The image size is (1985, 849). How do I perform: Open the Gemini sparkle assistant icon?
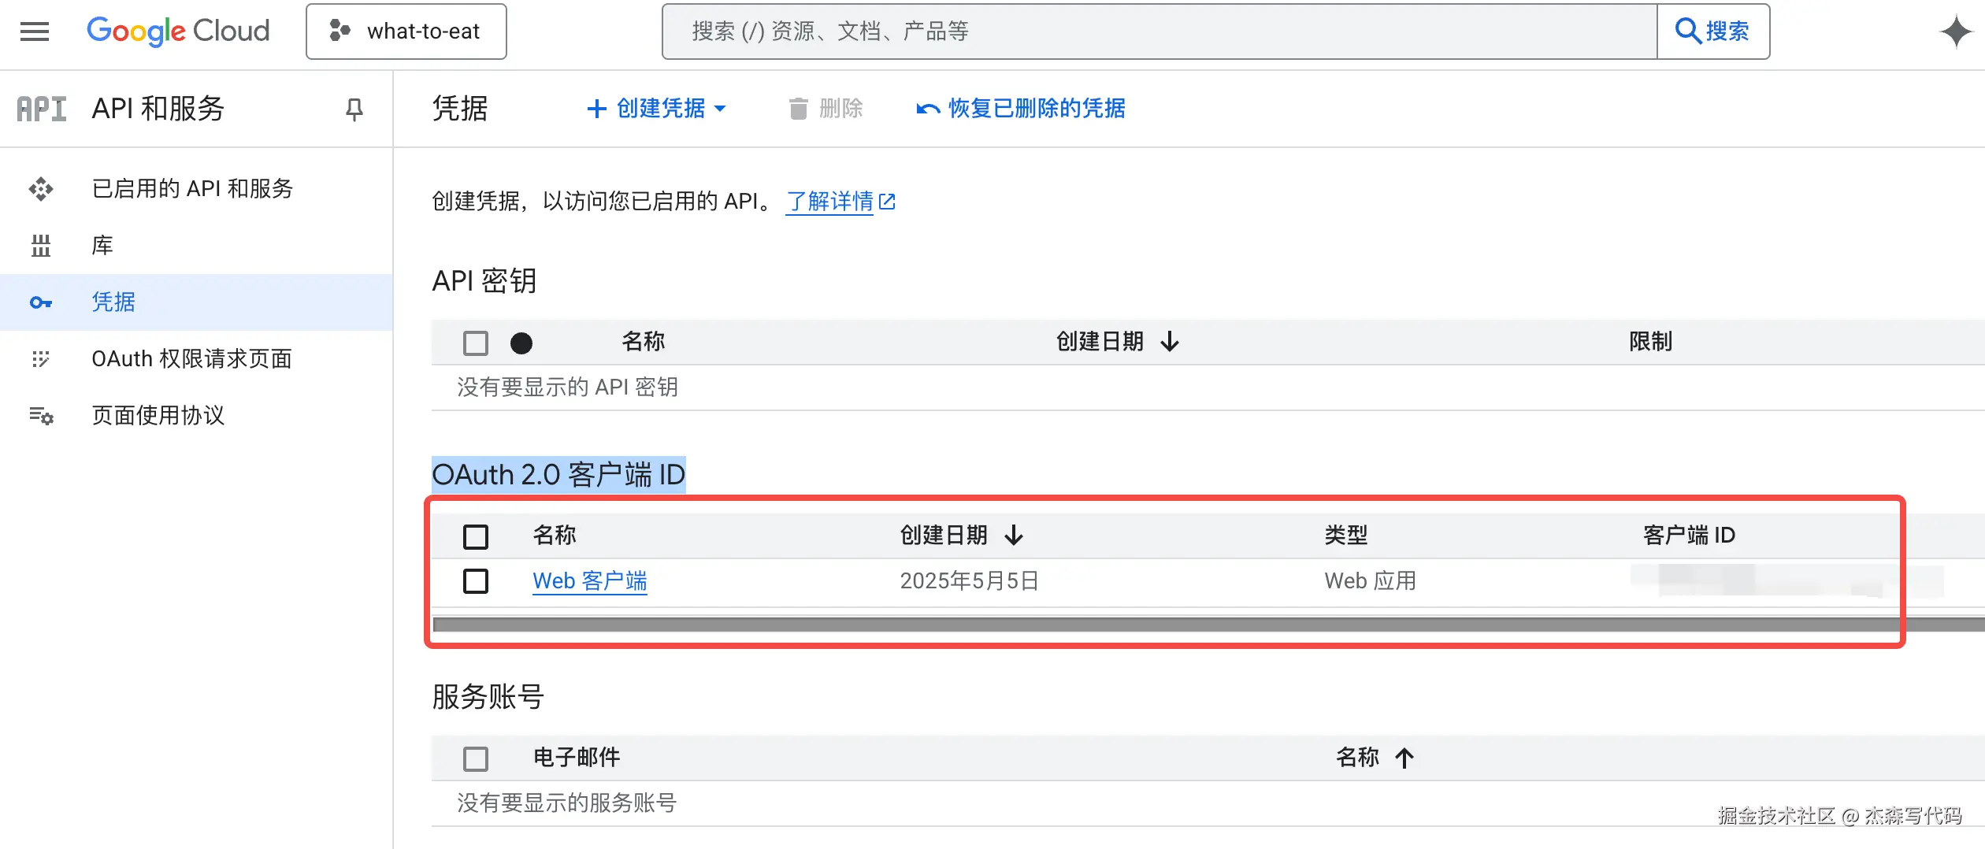pos(1956,32)
